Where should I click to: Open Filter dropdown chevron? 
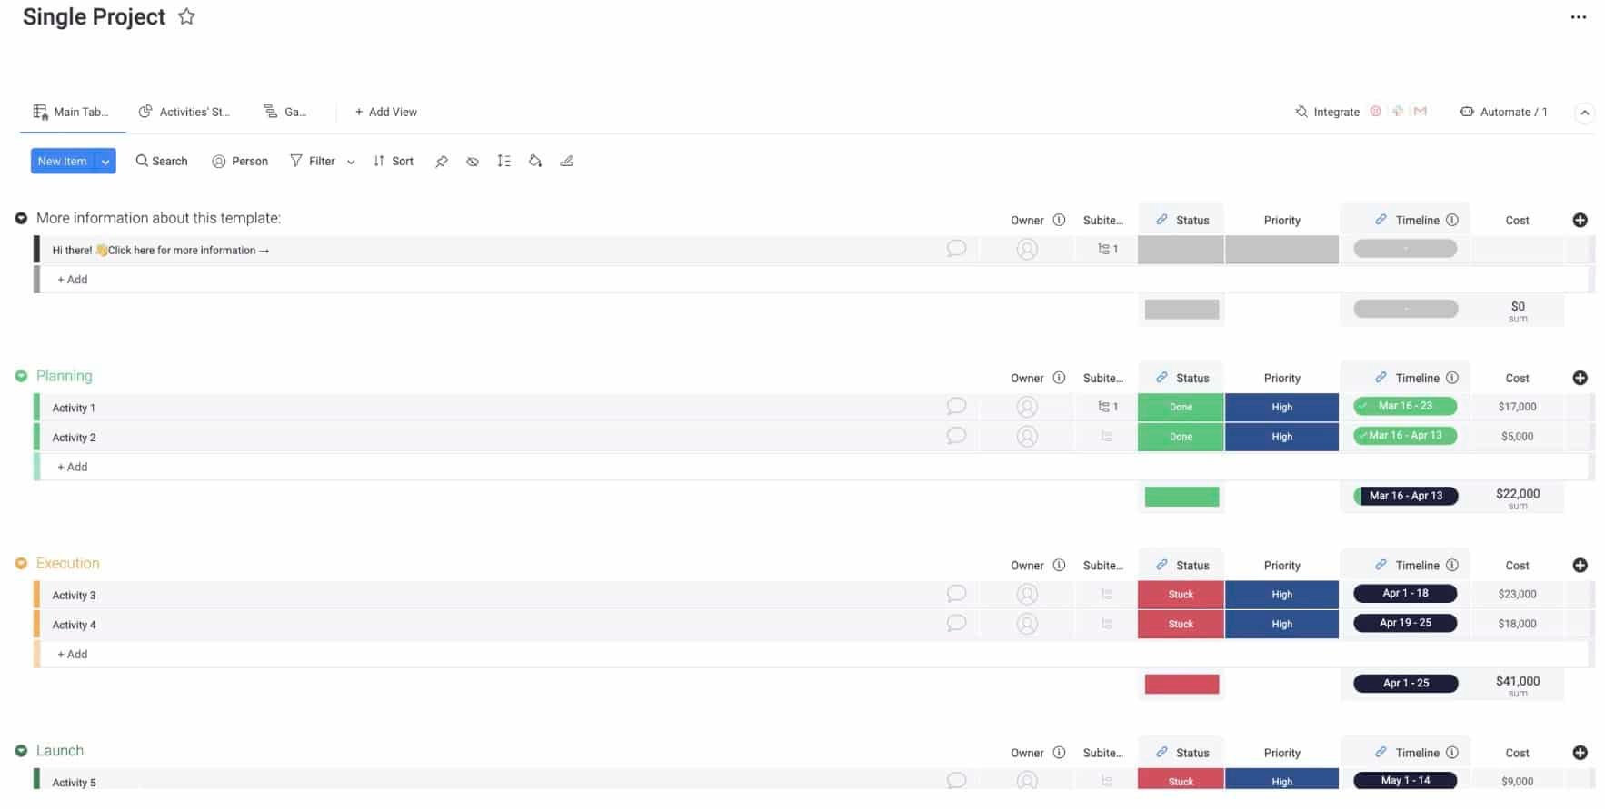point(351,162)
